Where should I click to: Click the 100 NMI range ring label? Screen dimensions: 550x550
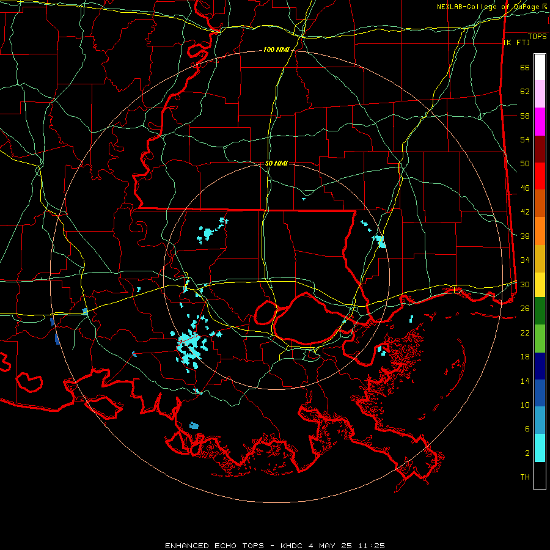point(276,50)
